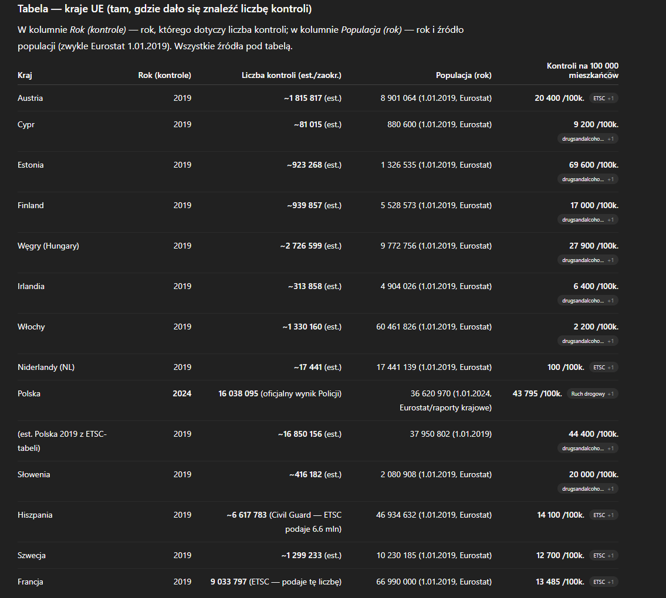
Task: Click the Irlandia row source citation chip
Action: point(587,301)
